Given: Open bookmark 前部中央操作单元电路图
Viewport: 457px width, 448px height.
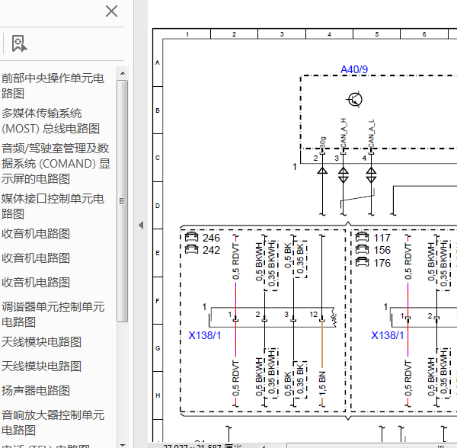Looking at the screenshot, I should (53, 85).
